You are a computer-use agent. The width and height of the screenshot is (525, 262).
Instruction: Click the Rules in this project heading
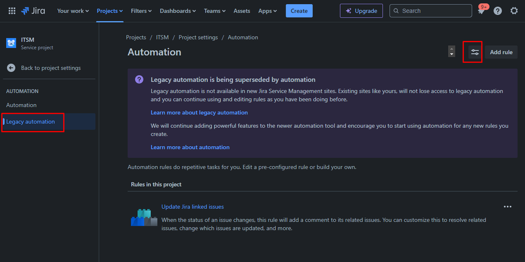click(156, 185)
